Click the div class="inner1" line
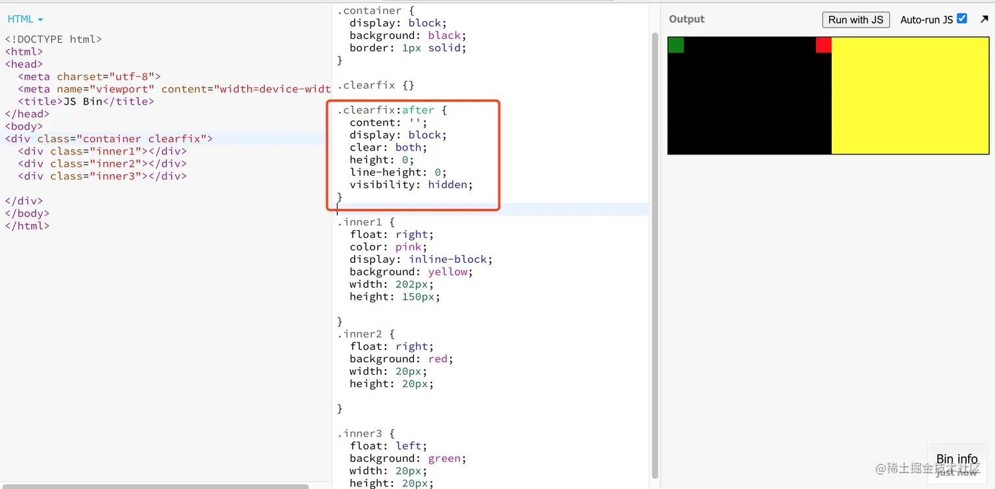Image resolution: width=995 pixels, height=489 pixels. (102, 152)
